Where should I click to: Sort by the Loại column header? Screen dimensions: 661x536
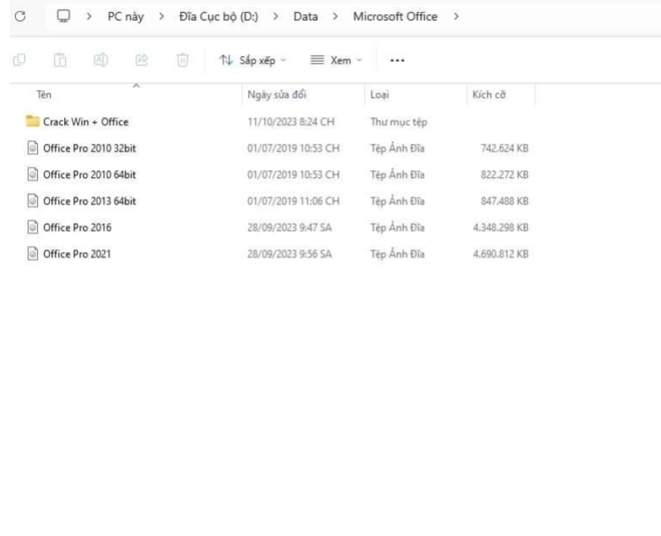[x=380, y=95]
